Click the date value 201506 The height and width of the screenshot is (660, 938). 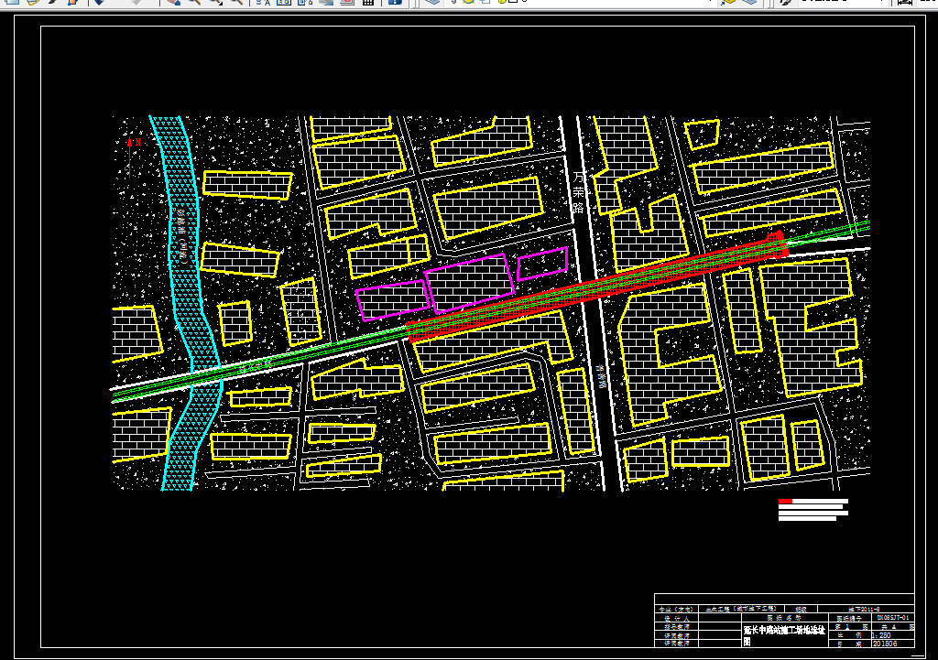pyautogui.click(x=885, y=644)
